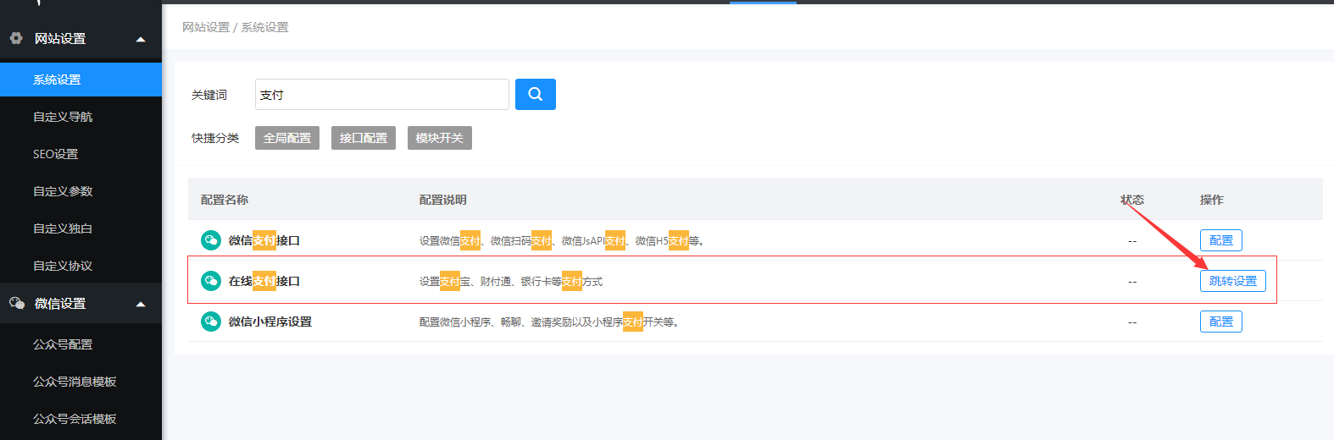Click the 操作 column header

[1212, 200]
